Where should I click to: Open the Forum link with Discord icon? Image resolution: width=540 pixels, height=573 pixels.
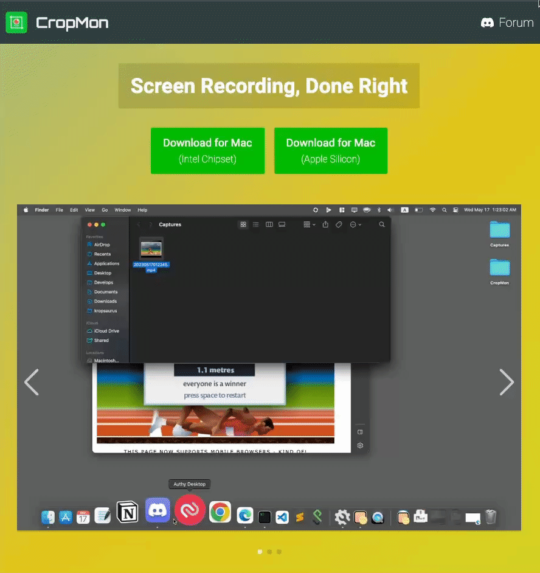[507, 23]
